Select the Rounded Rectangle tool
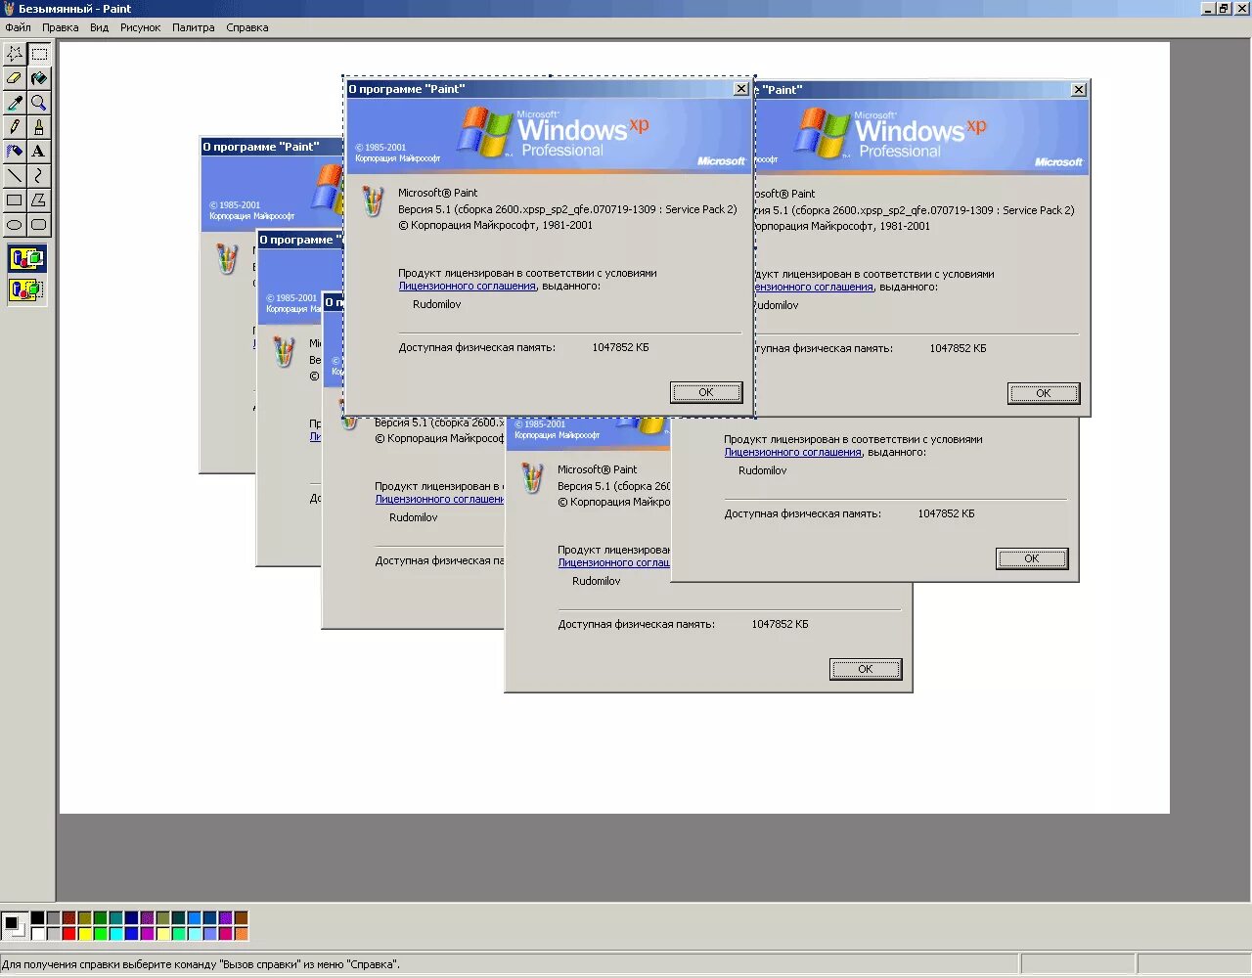 39,225
